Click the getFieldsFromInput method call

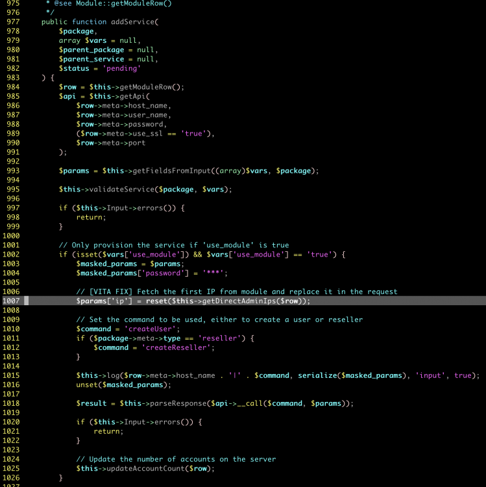[171, 171]
